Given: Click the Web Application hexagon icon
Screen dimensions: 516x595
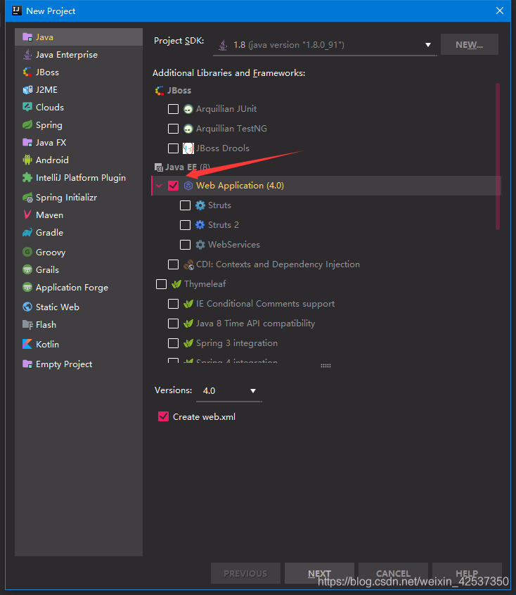Looking at the screenshot, I should click(188, 186).
